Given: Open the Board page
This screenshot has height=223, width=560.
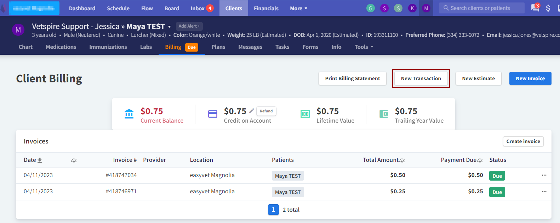Looking at the screenshot, I should pos(172,8).
